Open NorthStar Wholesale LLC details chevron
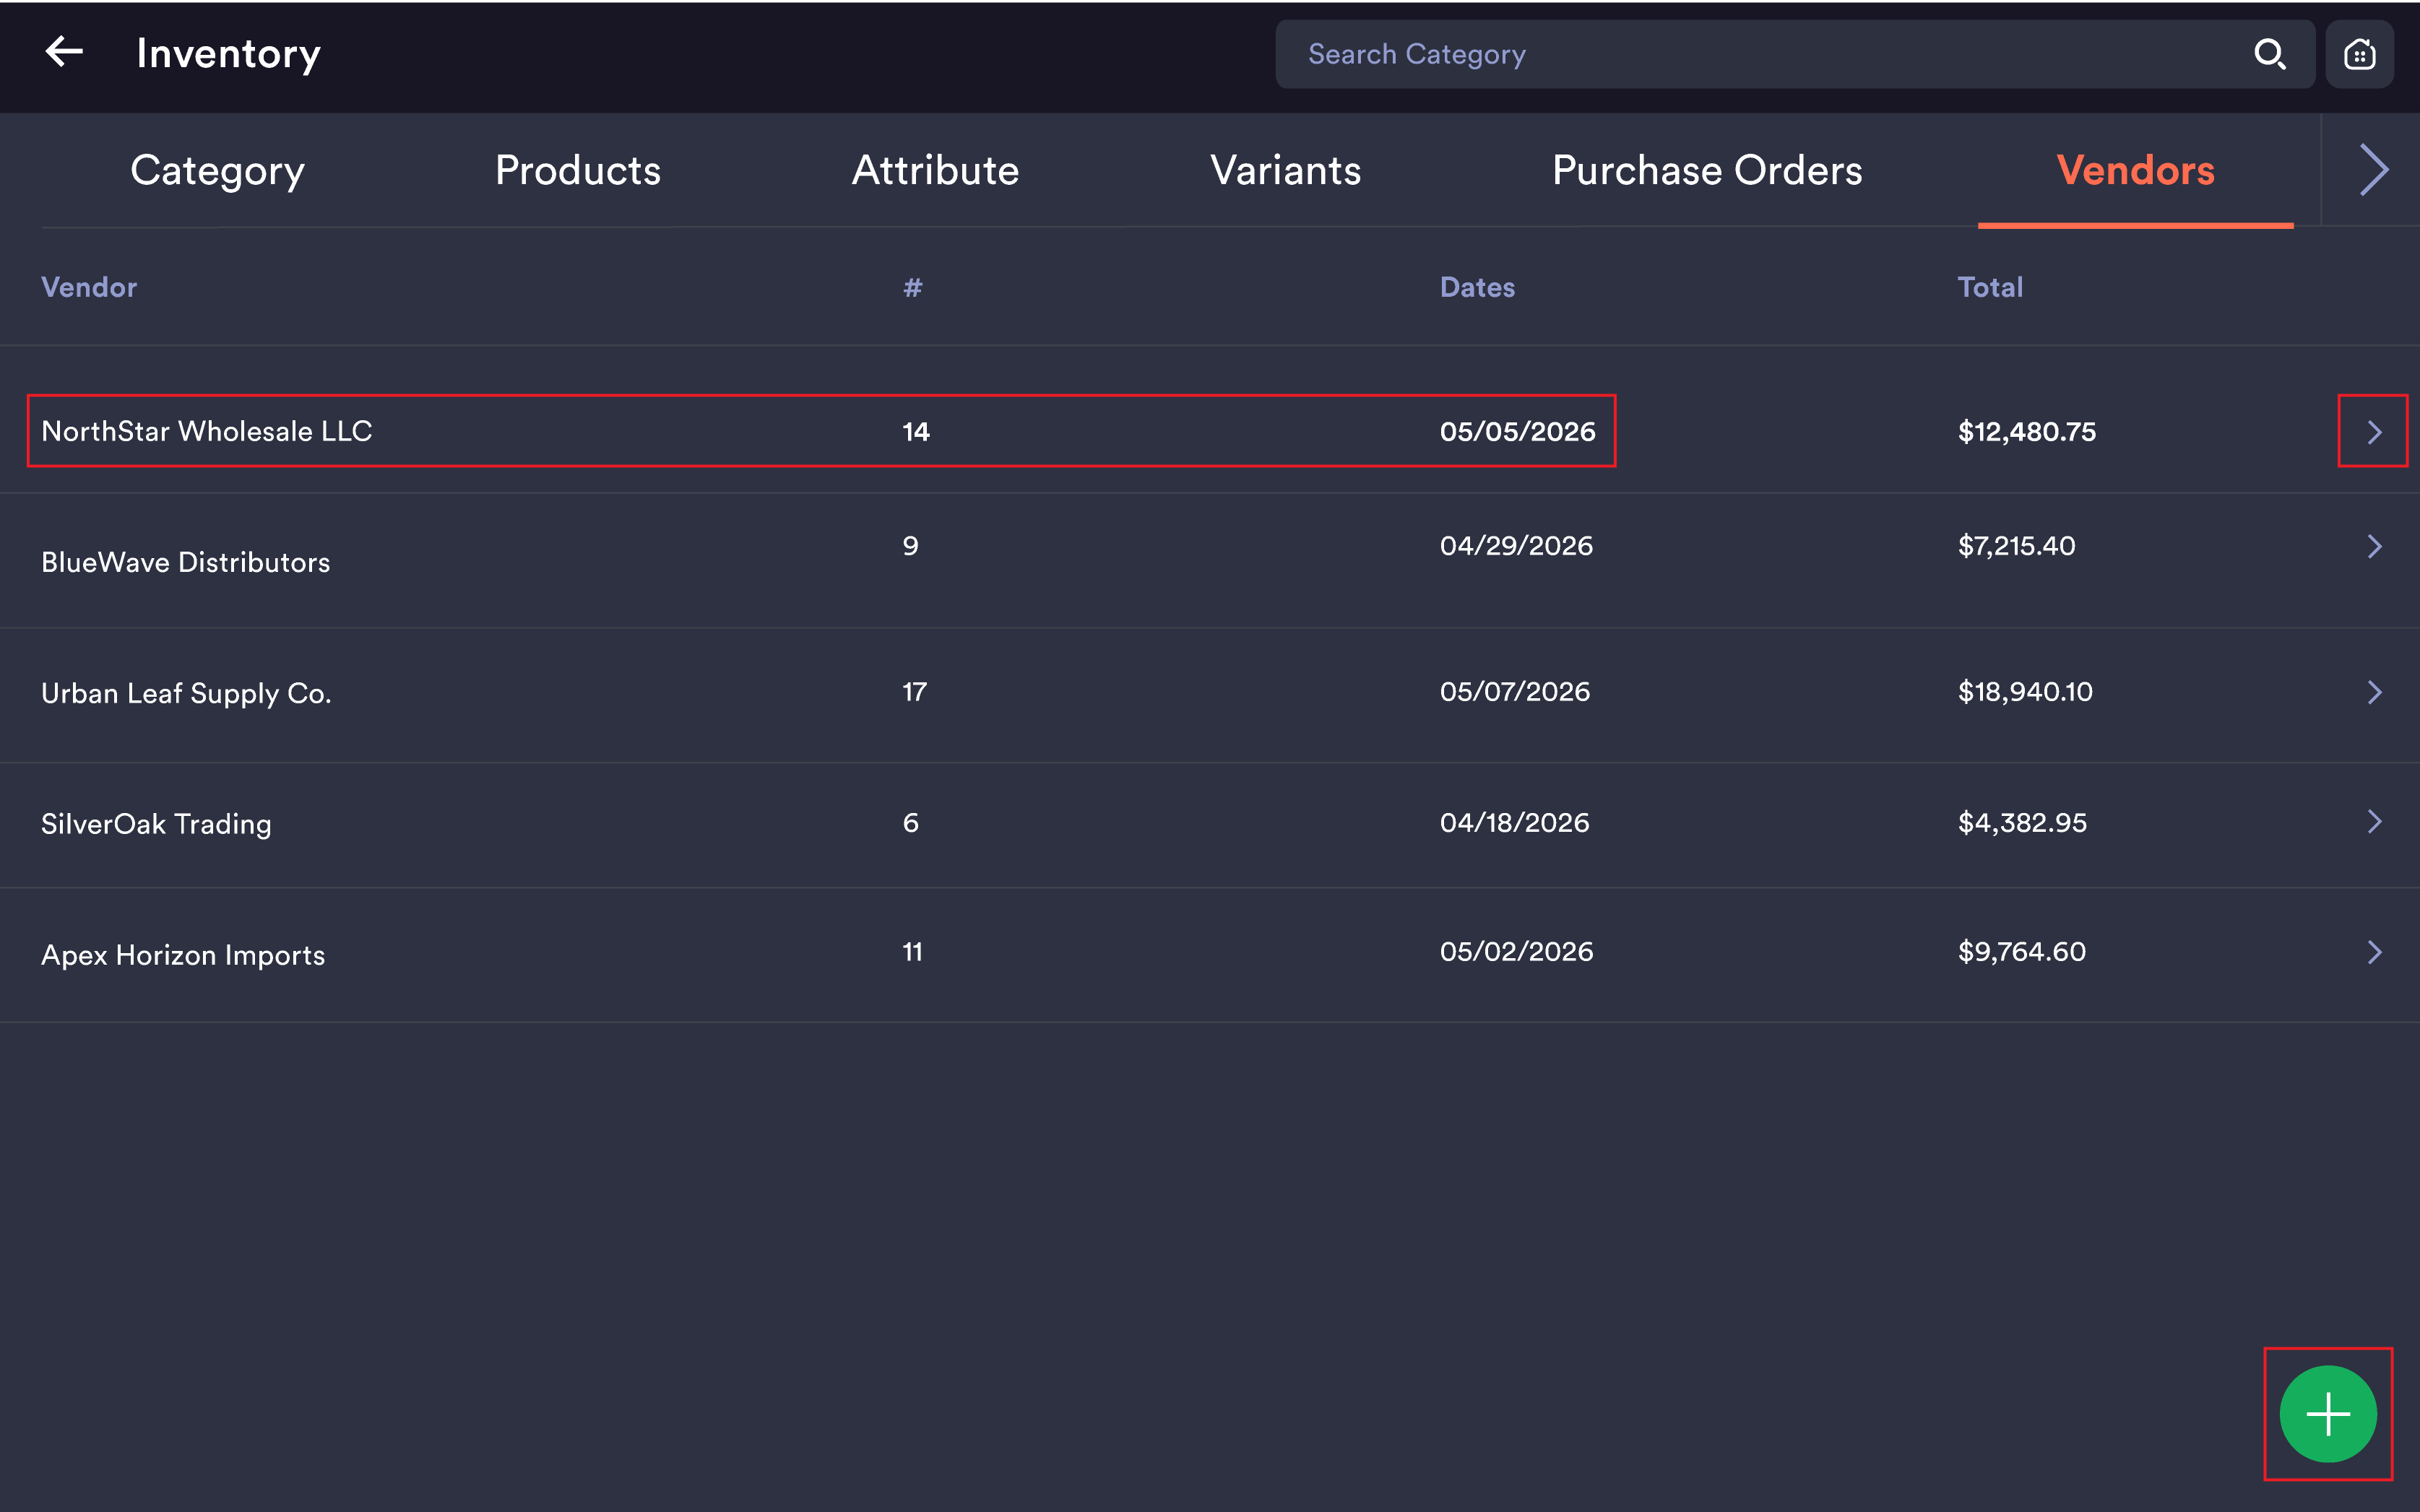2420x1512 pixels. click(x=2373, y=432)
